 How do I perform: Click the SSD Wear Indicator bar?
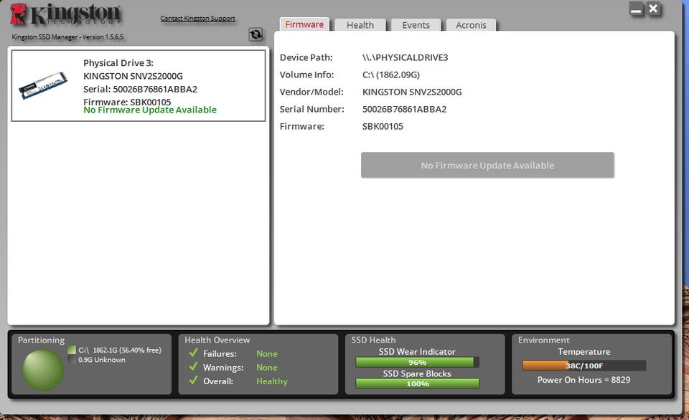pyautogui.click(x=417, y=362)
